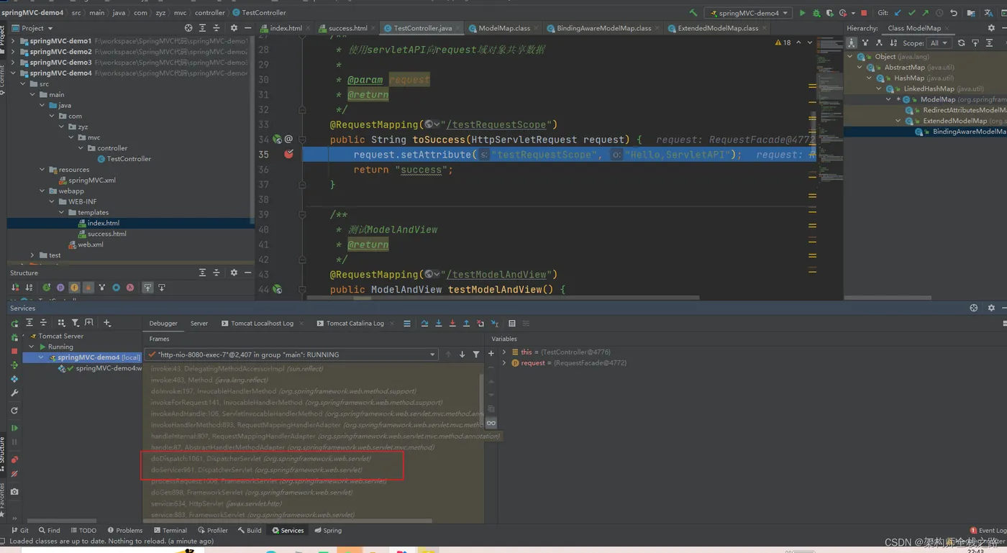Enable Class Hierarchy view in Hierarchy toolbar
This screenshot has width=1007, height=553.
pyautogui.click(x=852, y=42)
